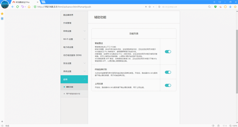The height and width of the screenshot is (127, 238).
Task: Switch off the 上网加速 toggle
Action: pyautogui.click(x=168, y=85)
